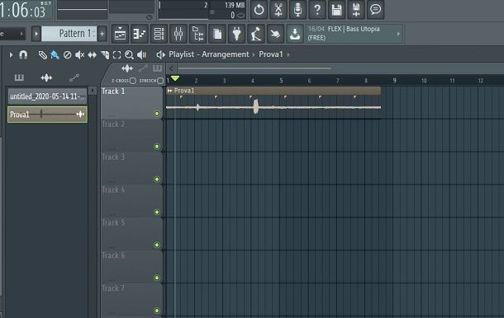This screenshot has width=504, height=318.
Task: Mute Track 3 with green light
Action: pyautogui.click(x=157, y=180)
